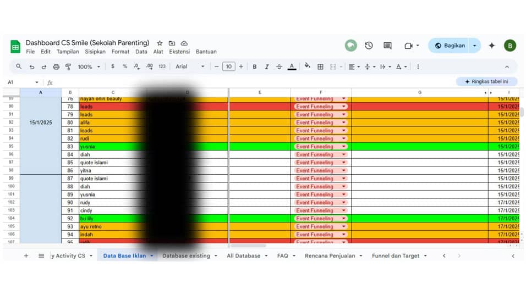
Task: Open Event Funneling dropdown in yusnia row 83
Action: pos(344,147)
